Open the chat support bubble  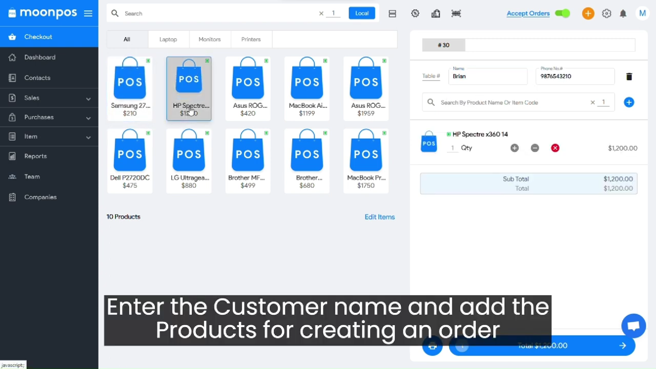(633, 326)
